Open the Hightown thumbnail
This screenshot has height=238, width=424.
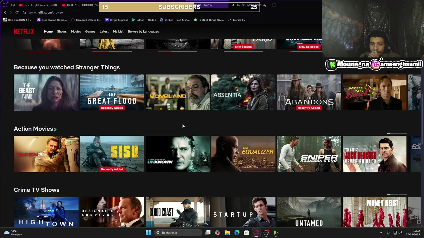pyautogui.click(x=46, y=212)
